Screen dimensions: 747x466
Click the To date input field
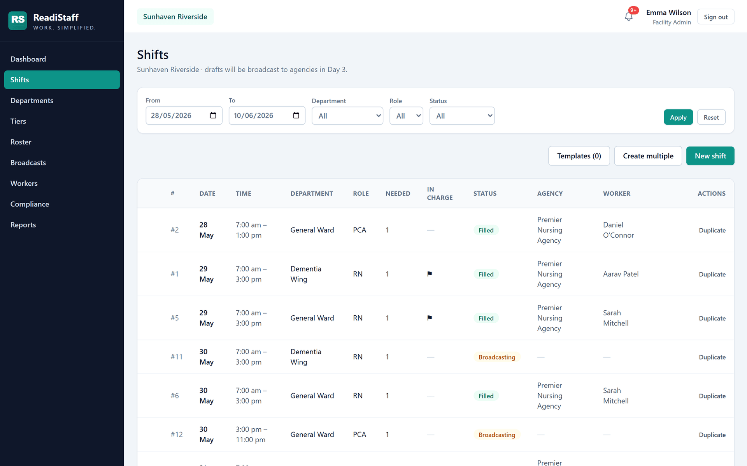tap(267, 115)
